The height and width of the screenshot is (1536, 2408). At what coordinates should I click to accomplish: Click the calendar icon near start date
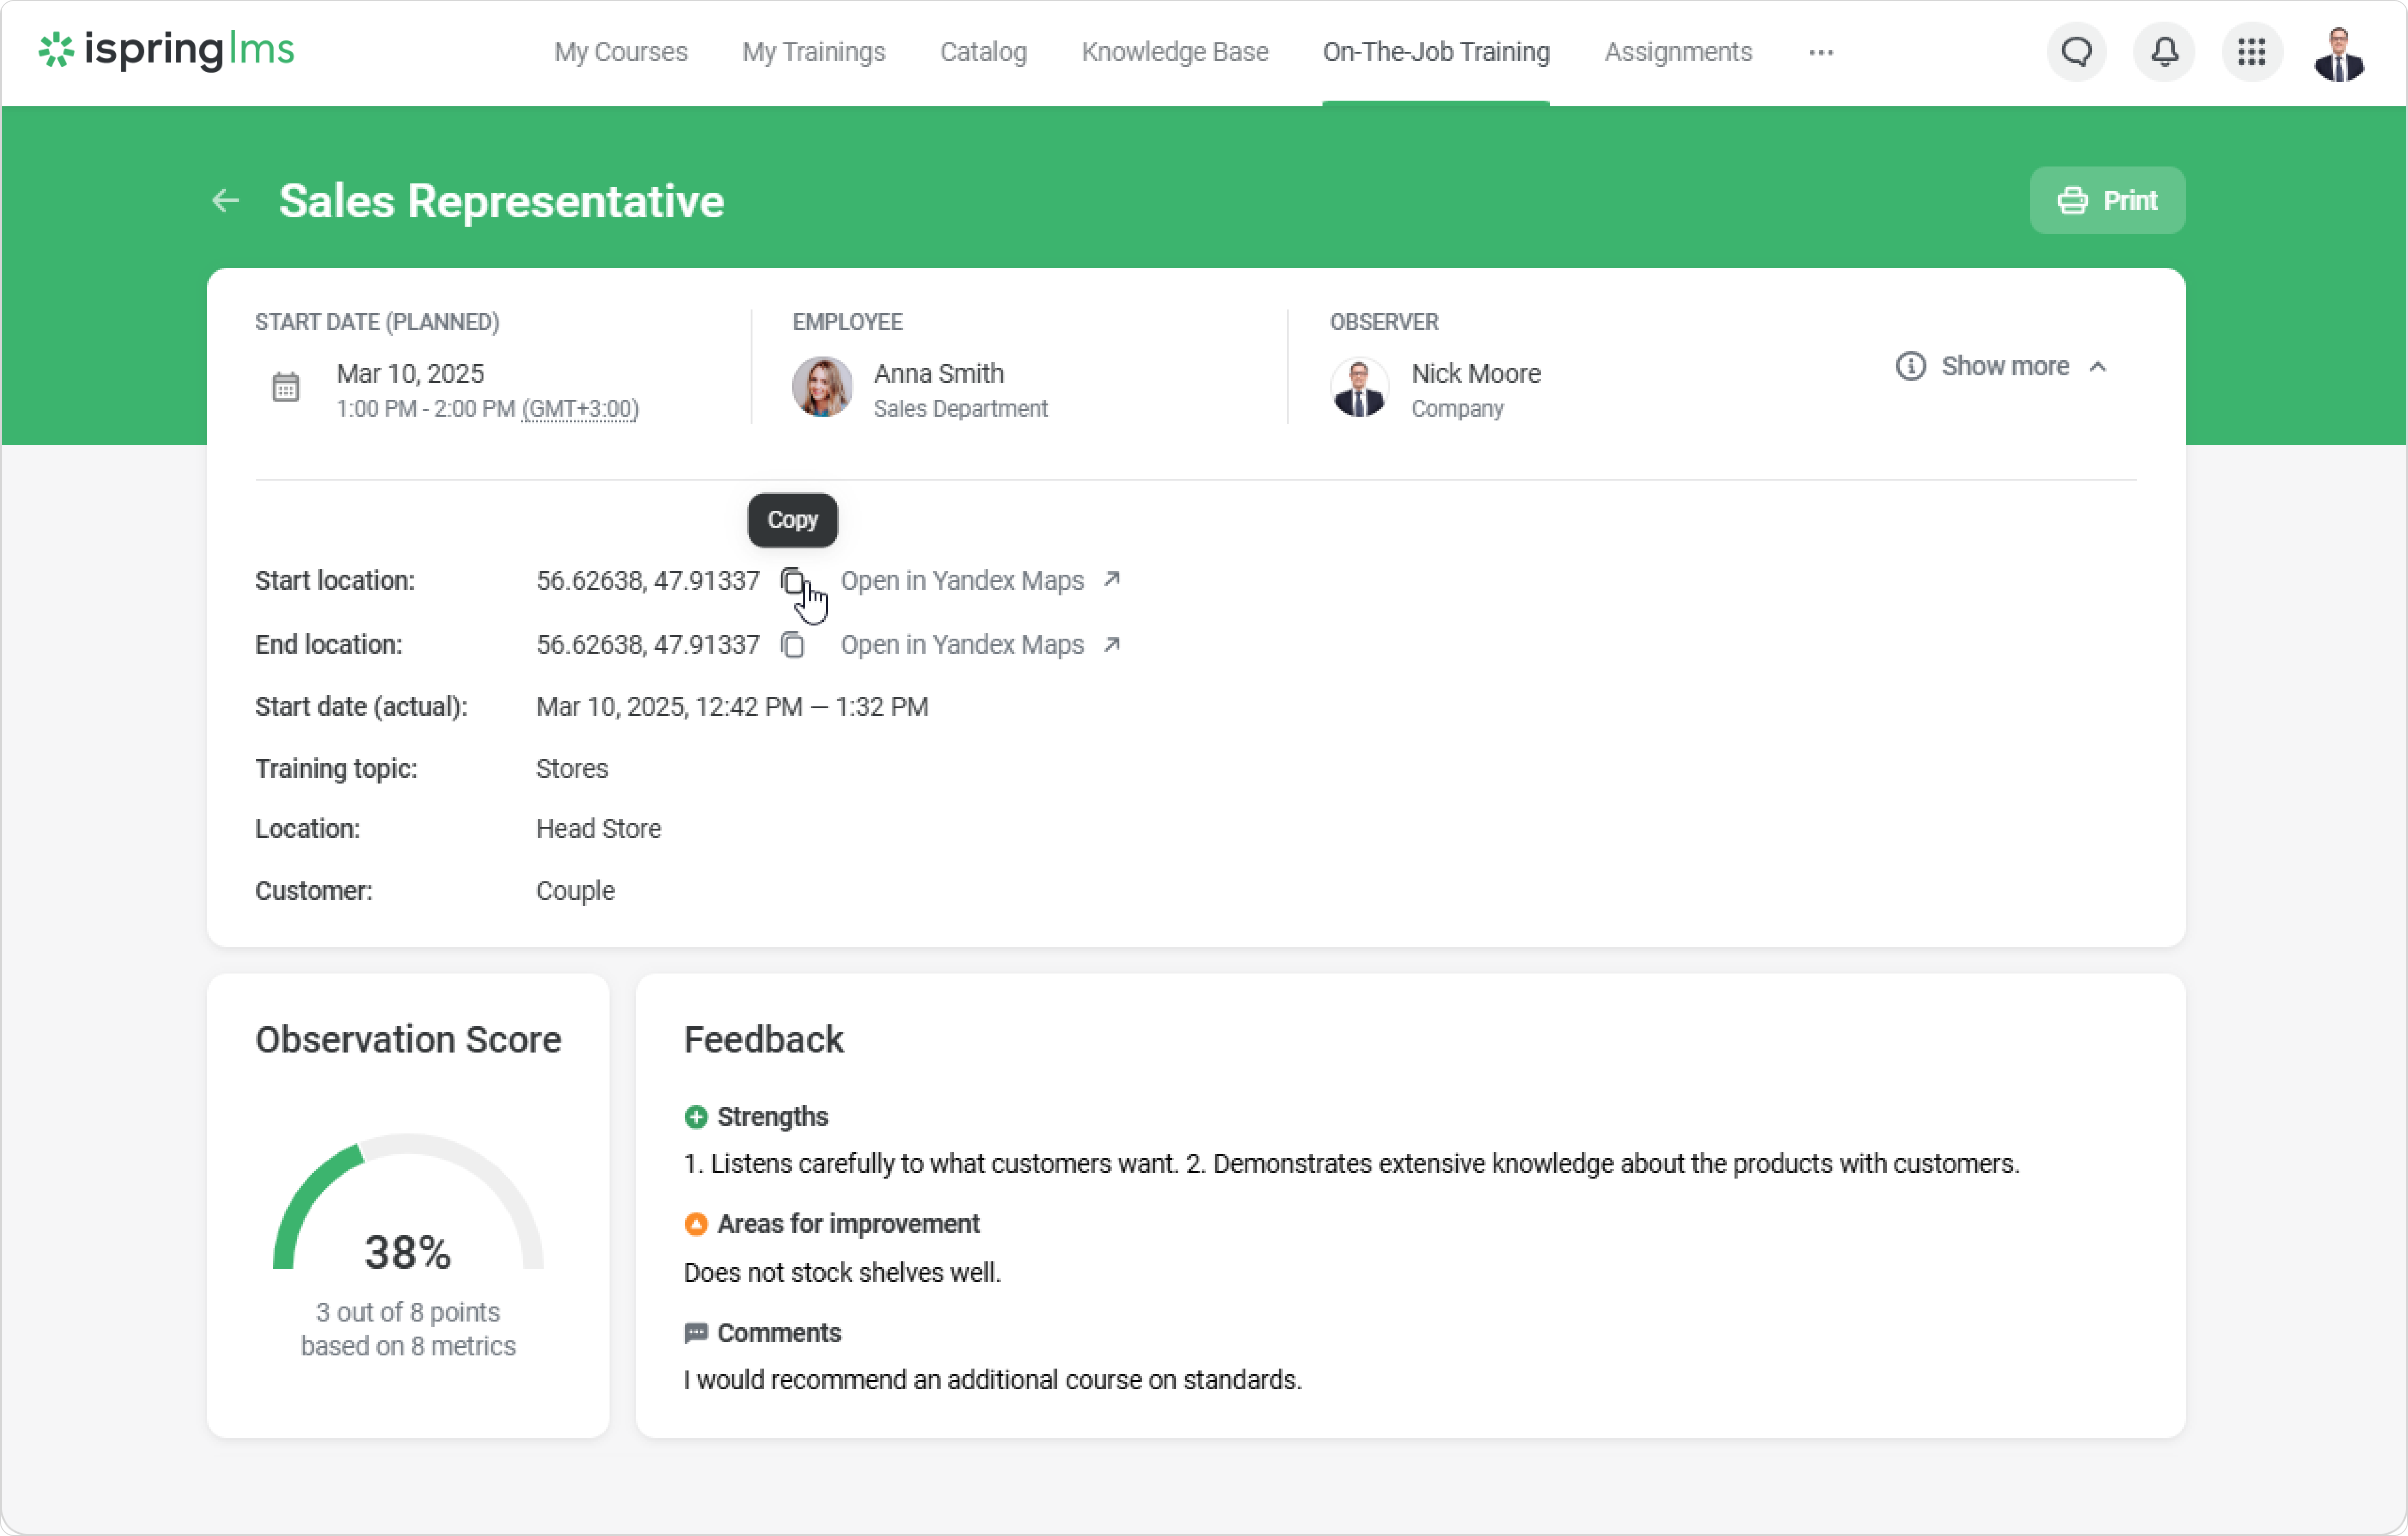point(286,387)
